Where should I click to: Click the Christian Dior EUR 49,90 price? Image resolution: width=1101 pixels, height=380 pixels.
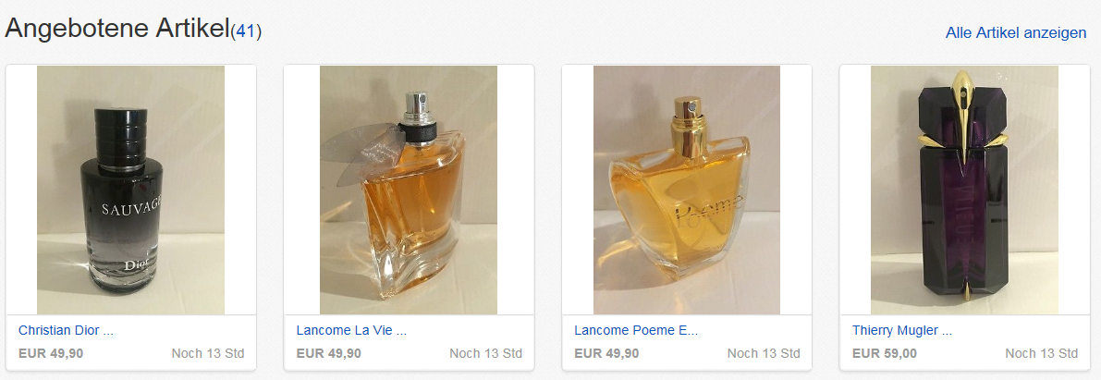[51, 353]
